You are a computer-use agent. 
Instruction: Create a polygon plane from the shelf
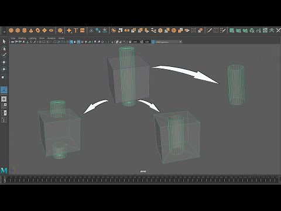coord(44,30)
